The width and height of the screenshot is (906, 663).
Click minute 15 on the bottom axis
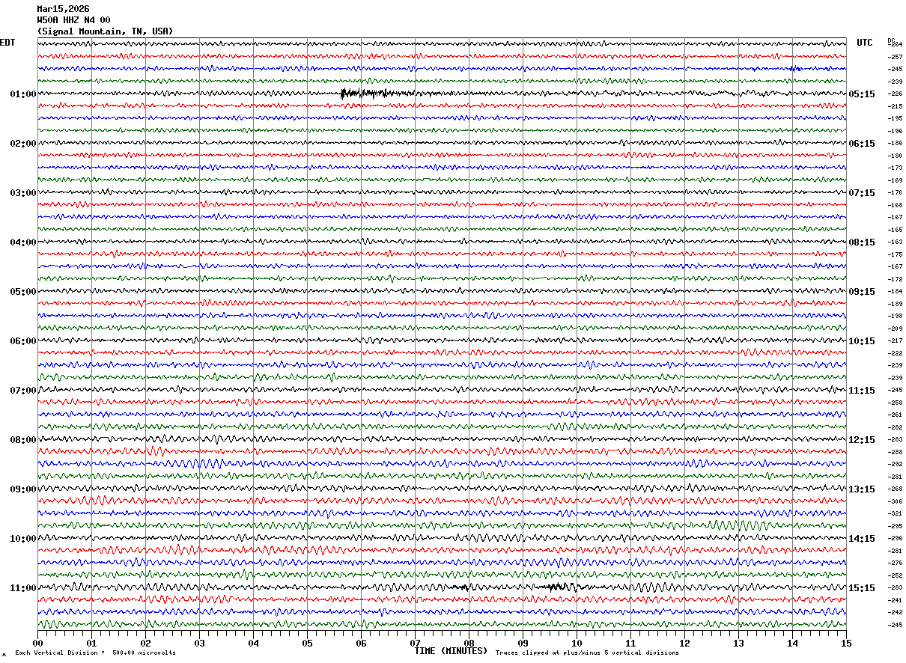click(846, 644)
